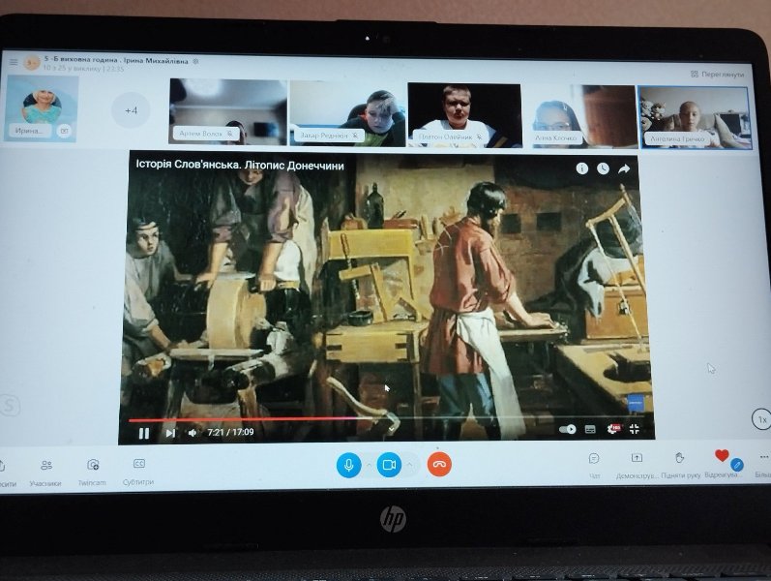Open the Переглянути view menu
Image resolution: width=771 pixels, height=581 pixels.
tap(718, 74)
